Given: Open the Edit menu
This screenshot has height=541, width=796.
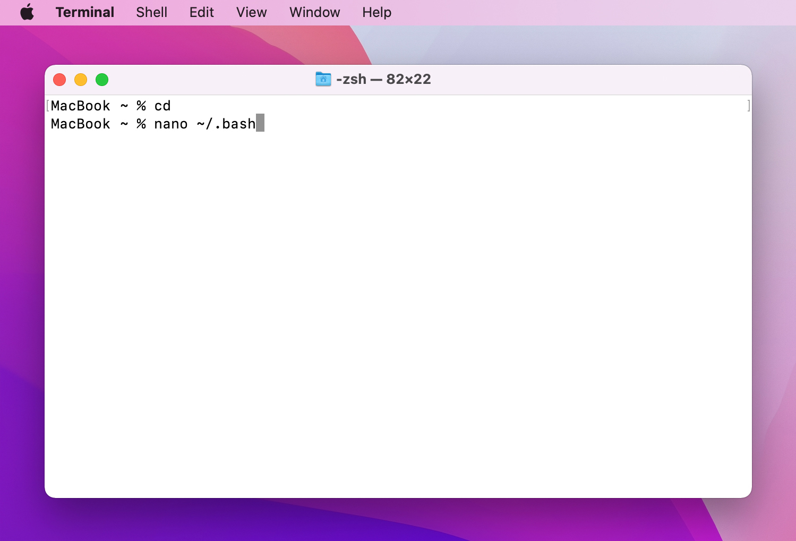Looking at the screenshot, I should tap(201, 12).
